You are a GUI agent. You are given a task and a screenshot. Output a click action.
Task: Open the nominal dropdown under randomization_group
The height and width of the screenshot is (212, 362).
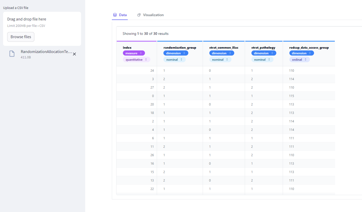(x=174, y=59)
